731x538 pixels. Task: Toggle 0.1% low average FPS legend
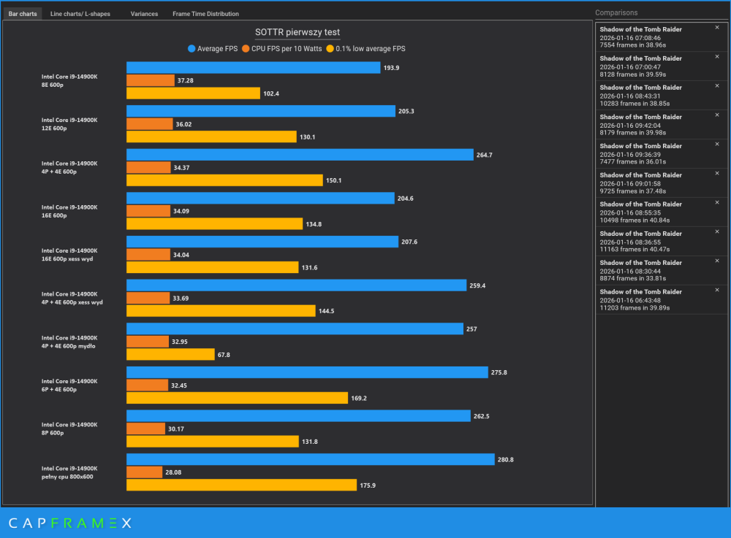point(365,49)
